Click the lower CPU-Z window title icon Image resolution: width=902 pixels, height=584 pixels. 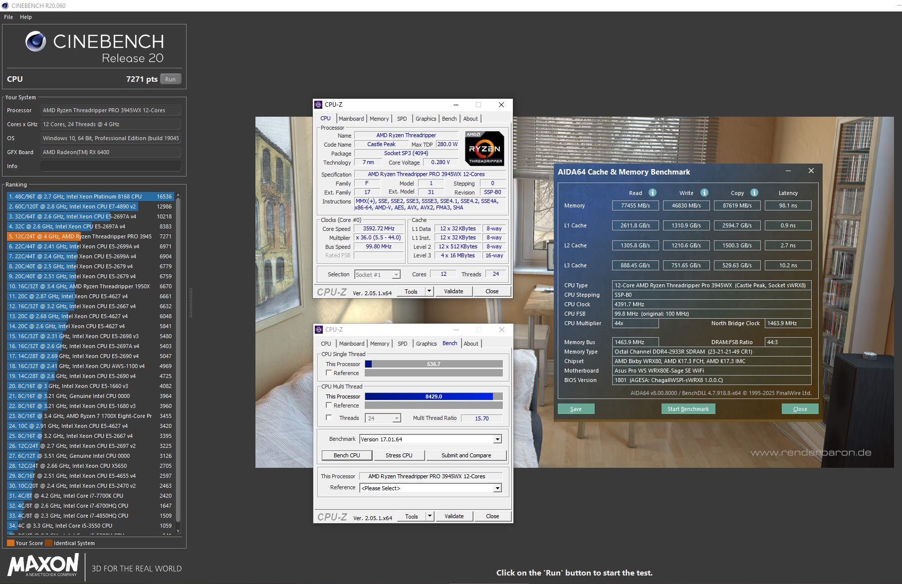coord(319,330)
